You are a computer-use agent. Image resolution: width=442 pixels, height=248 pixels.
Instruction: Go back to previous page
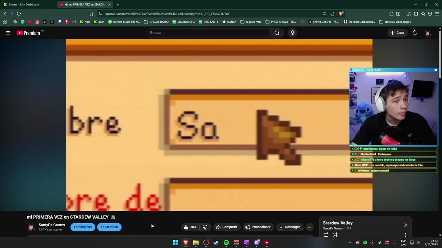[5, 14]
